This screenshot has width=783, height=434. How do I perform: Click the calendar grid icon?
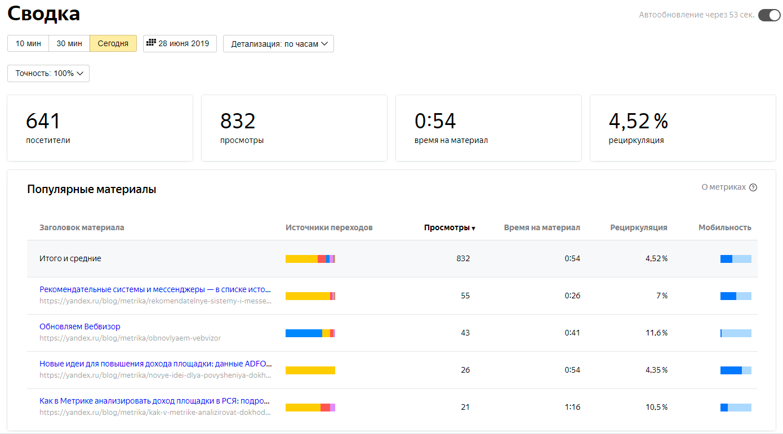(151, 43)
